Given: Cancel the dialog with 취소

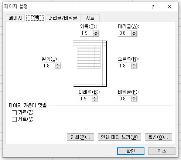Looking at the screenshot, I should click(x=161, y=151).
